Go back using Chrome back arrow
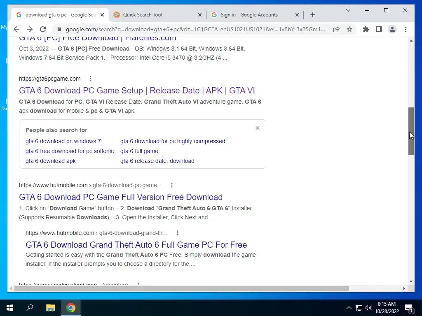Screen dimensions: 422x316 click(x=16, y=29)
